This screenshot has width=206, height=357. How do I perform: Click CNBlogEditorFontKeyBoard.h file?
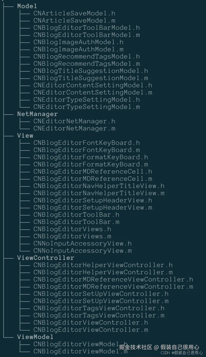coord(86,143)
